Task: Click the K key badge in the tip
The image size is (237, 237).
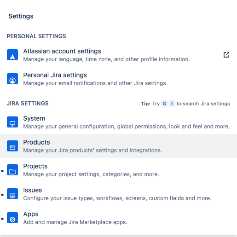Action: (172, 104)
